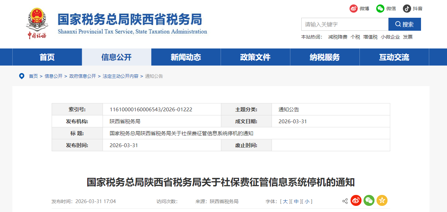The image size is (447, 212).
Task: Share the notice via the red Weibo icon
Action: (356, 201)
